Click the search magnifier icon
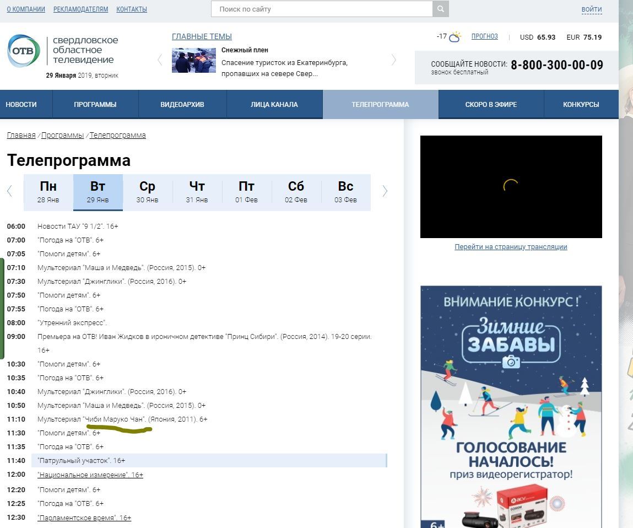 click(x=441, y=9)
